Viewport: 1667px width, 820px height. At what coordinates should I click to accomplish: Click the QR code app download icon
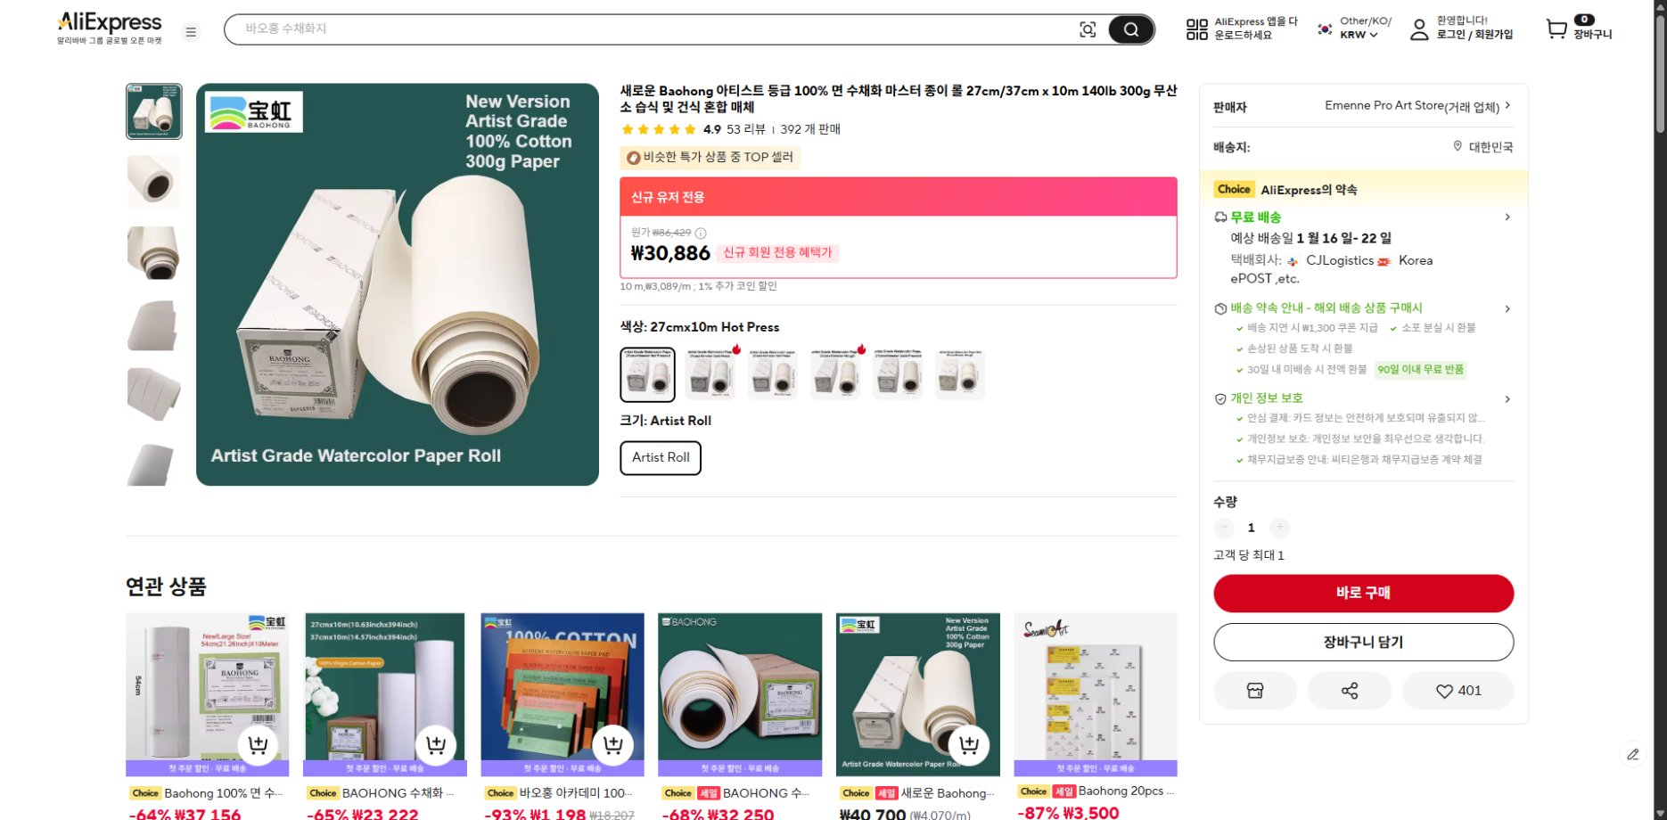(x=1196, y=29)
